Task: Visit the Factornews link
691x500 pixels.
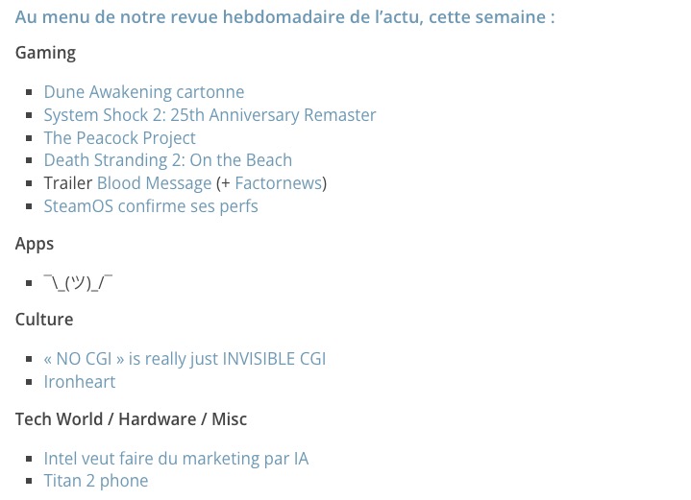Action: click(278, 183)
